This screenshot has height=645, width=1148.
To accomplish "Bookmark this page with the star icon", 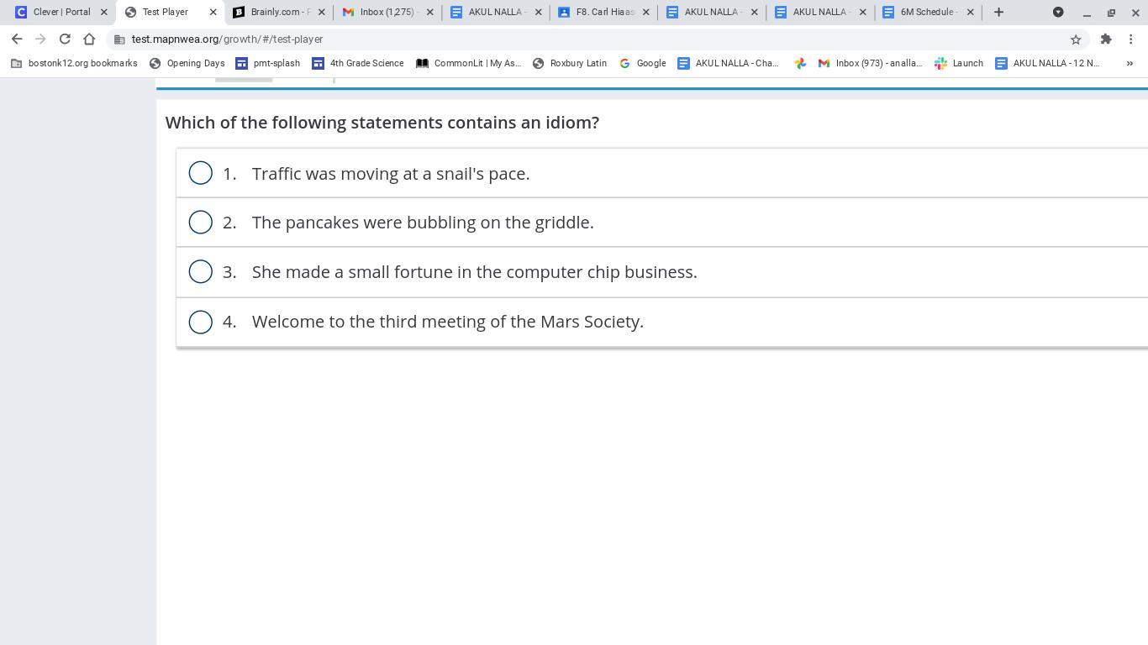I will 1075,39.
